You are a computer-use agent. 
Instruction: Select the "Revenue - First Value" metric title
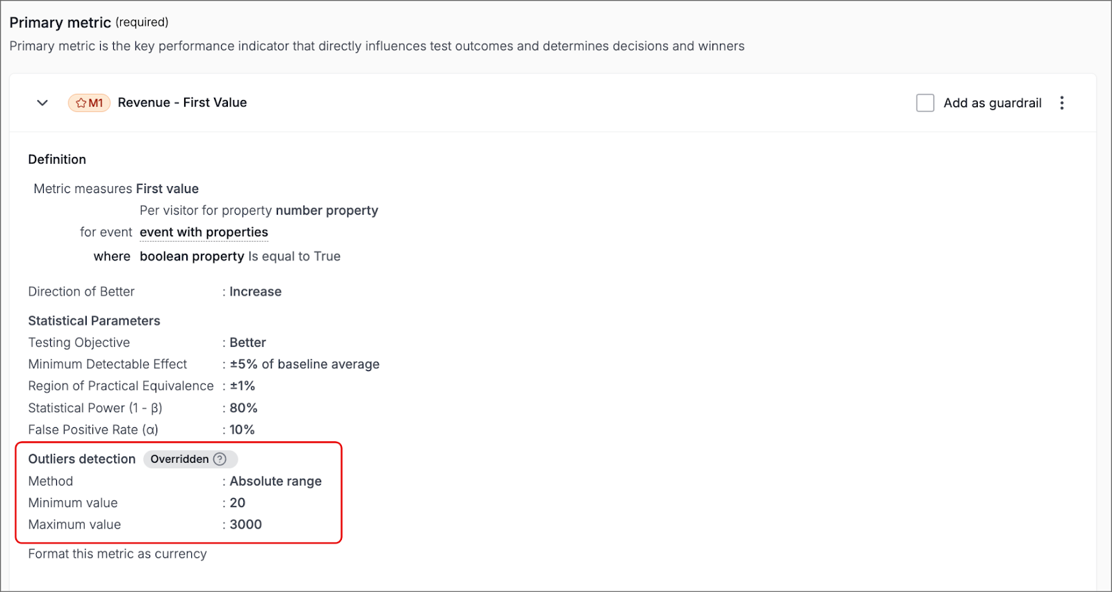pyautogui.click(x=182, y=103)
